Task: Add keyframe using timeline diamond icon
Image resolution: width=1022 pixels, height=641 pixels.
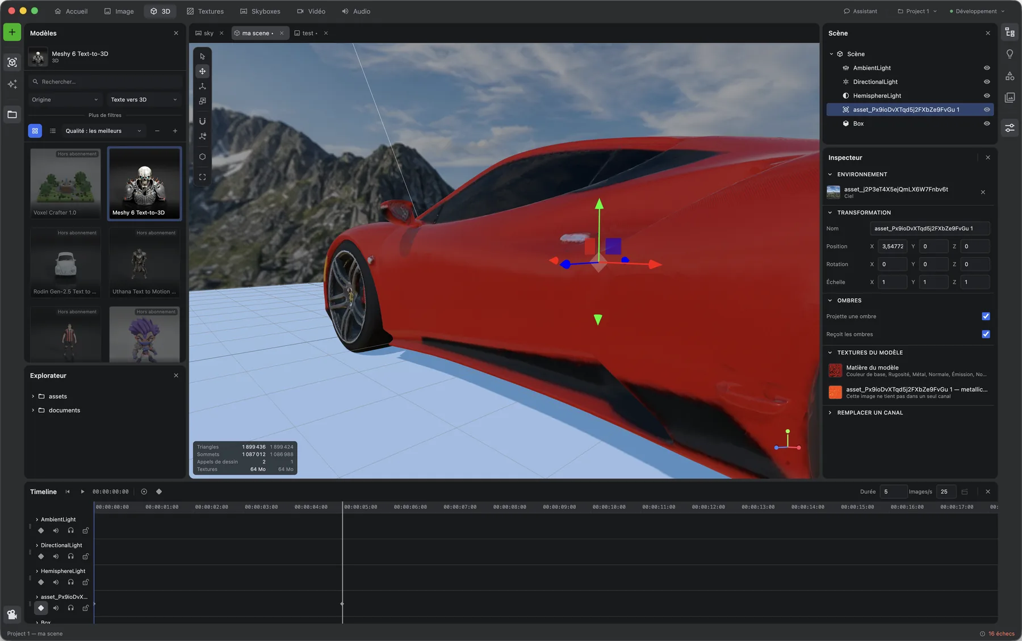Action: pyautogui.click(x=159, y=492)
